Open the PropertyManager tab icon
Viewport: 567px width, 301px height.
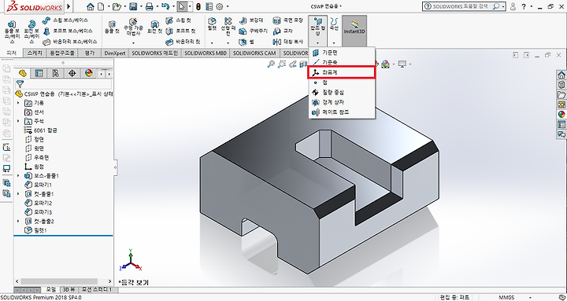click(x=39, y=73)
